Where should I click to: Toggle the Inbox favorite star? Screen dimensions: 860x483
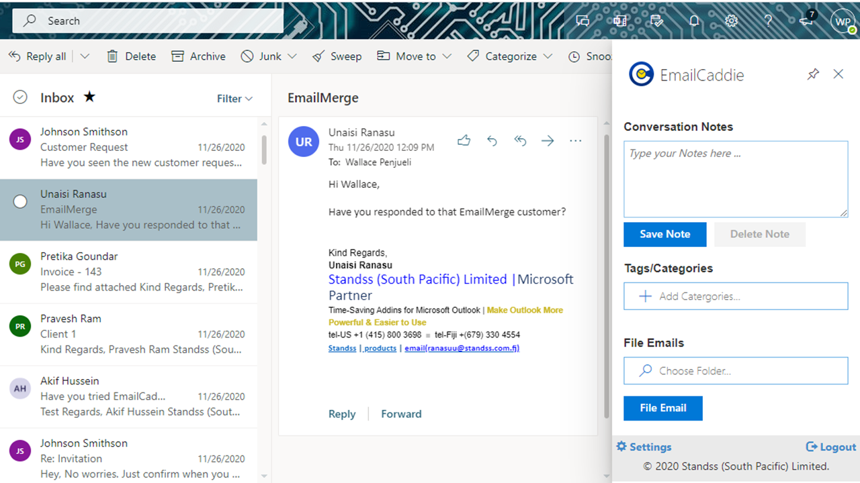coord(89,97)
